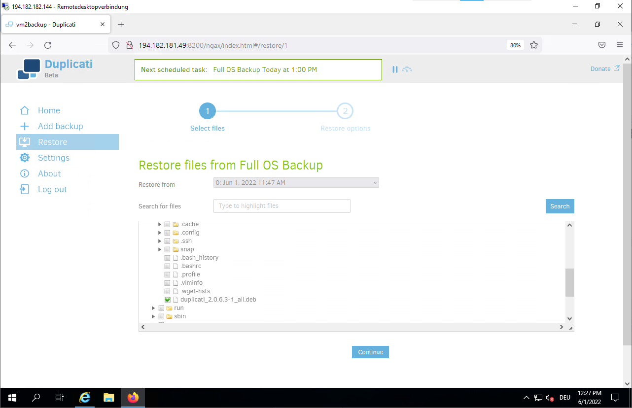This screenshot has height=408, width=632.
Task: Click the About info icon
Action: 24,173
